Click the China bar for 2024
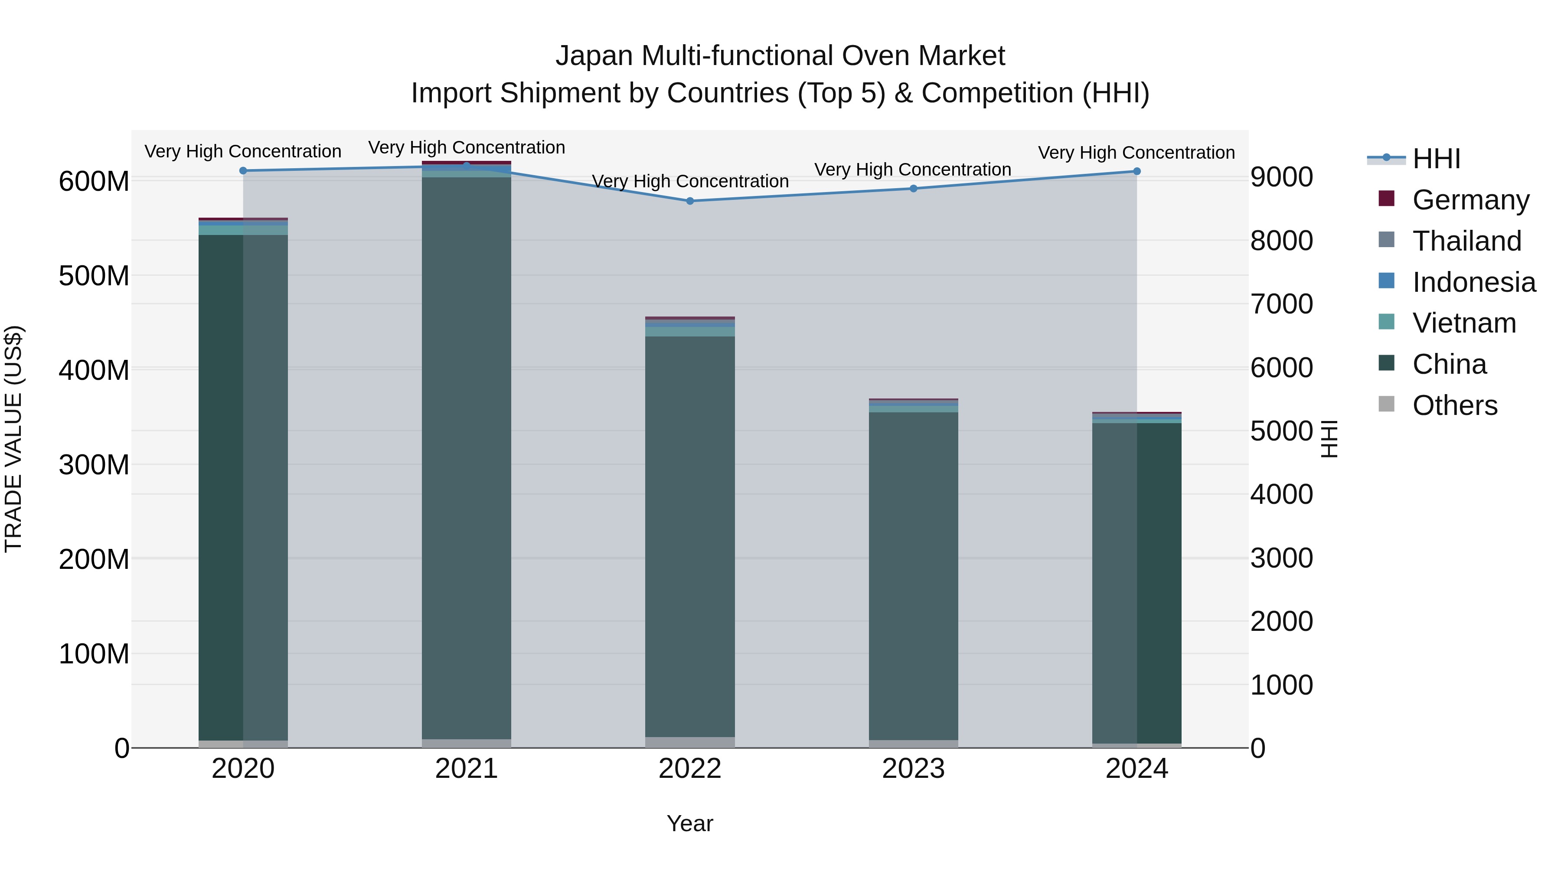 tap(1137, 584)
